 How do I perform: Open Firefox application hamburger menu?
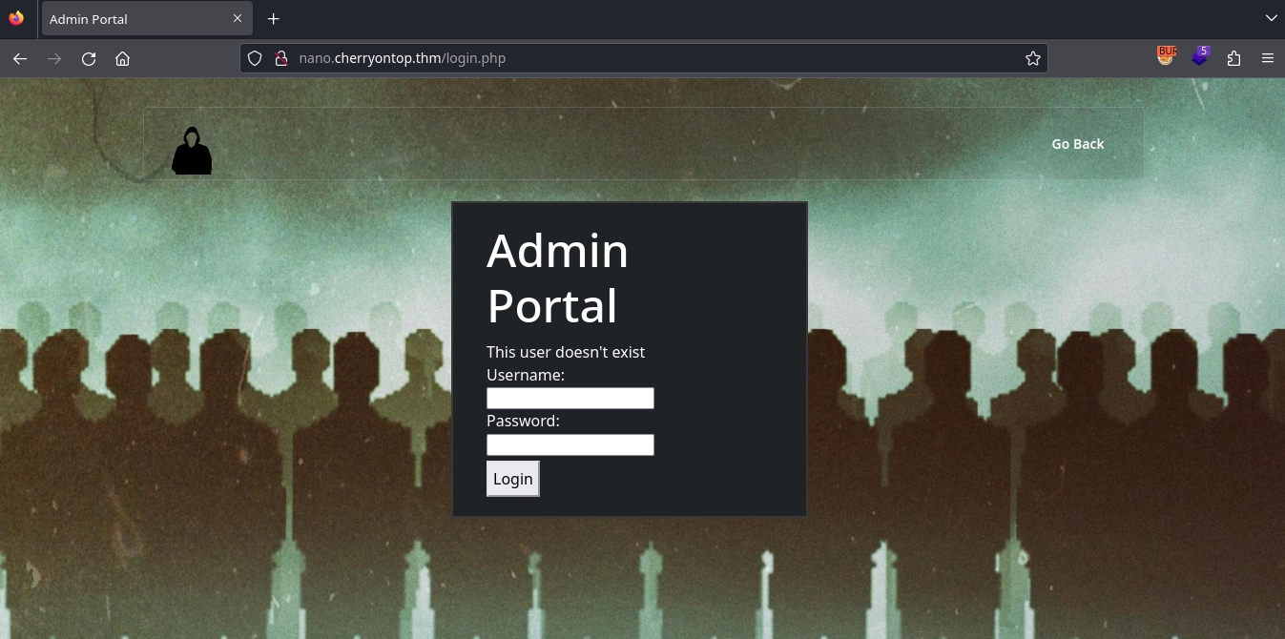1268,58
